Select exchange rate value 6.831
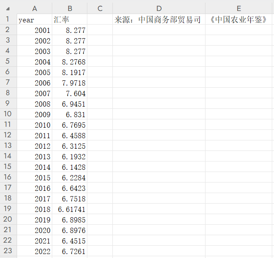This screenshot has width=274, height=258. coord(69,114)
